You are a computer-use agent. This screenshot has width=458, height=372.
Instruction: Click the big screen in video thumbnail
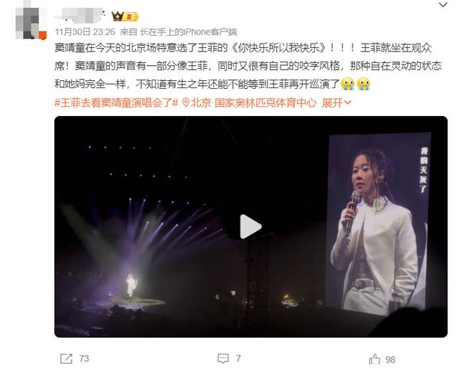[378, 224]
